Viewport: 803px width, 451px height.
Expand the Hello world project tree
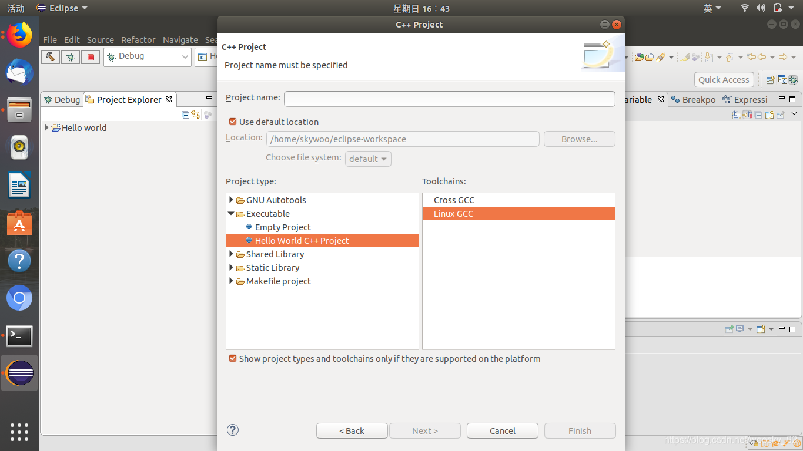(x=46, y=127)
